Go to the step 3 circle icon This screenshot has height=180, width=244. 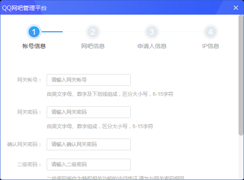(152, 32)
